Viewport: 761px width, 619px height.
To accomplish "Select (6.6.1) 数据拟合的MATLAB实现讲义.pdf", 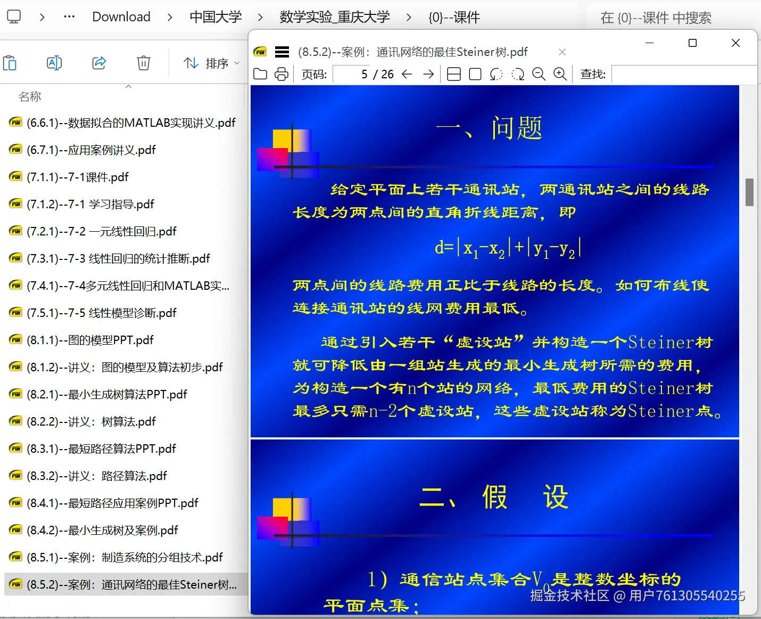I will click(123, 123).
